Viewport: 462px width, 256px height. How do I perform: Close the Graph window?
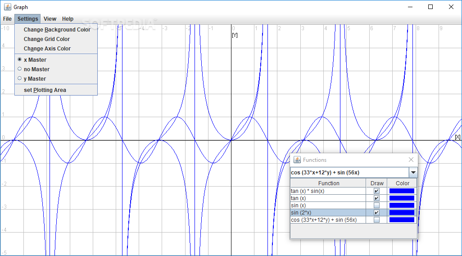tap(451, 7)
